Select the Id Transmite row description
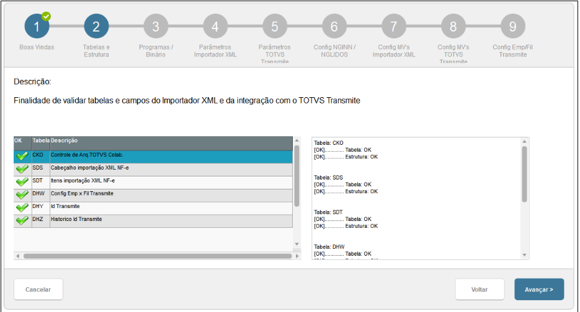Viewport: 580px width, 312px height. point(65,206)
